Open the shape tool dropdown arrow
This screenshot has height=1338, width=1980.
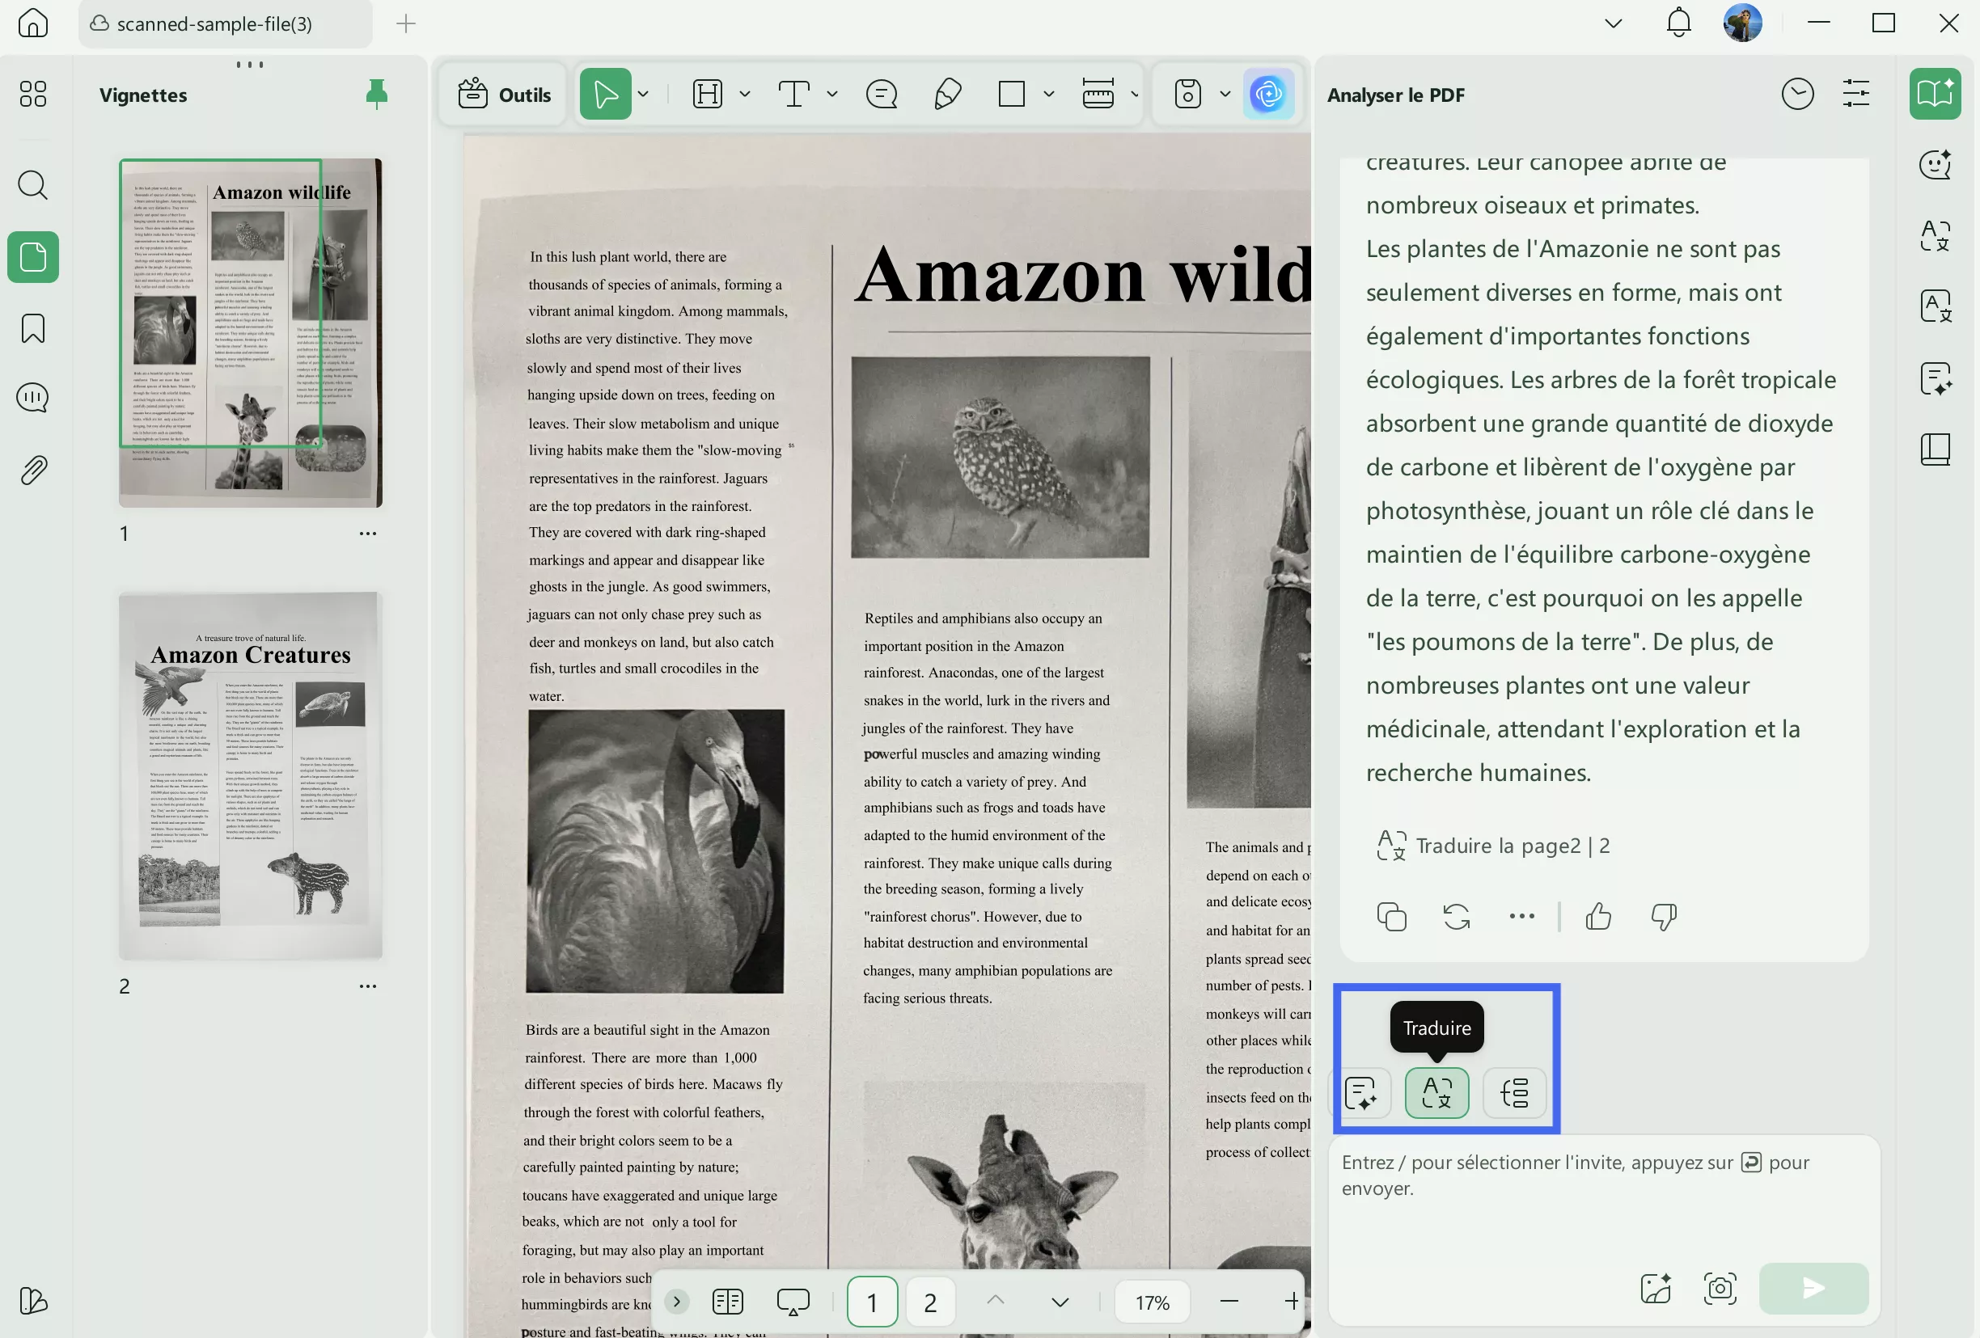click(x=1049, y=95)
